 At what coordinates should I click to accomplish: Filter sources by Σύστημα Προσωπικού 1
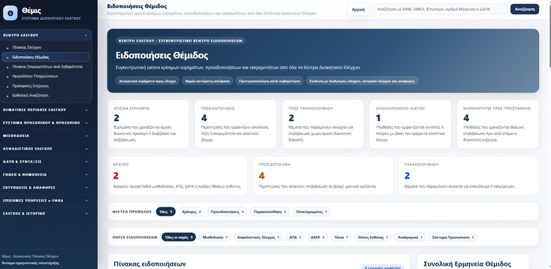coord(453,238)
